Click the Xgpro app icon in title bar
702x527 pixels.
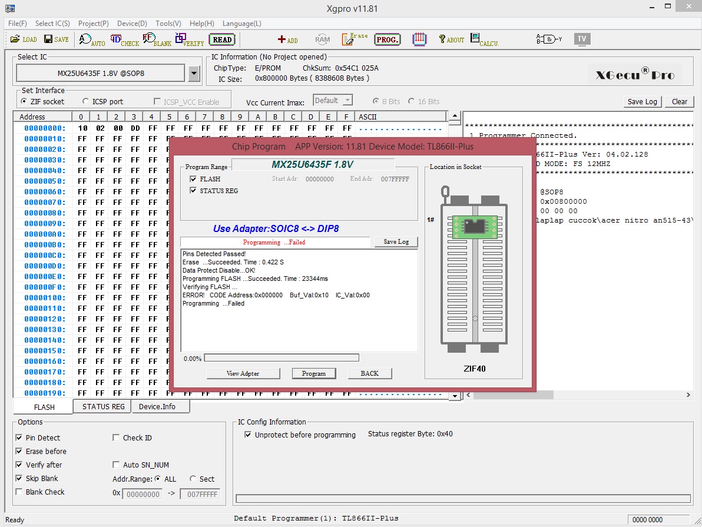point(10,8)
